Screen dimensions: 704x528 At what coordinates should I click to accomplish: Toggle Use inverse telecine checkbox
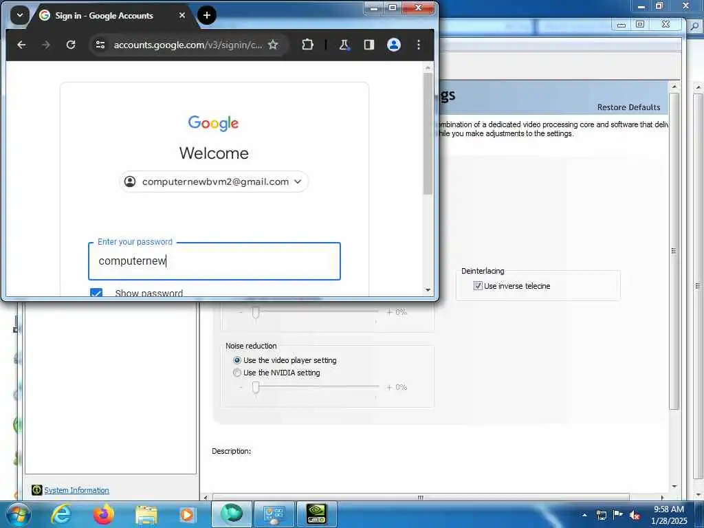pyautogui.click(x=478, y=285)
